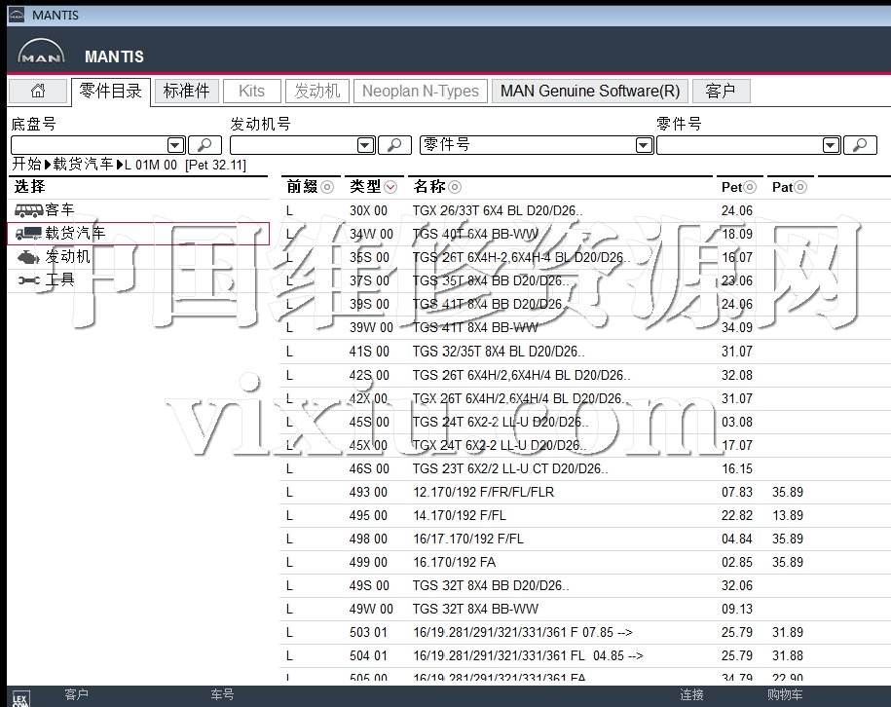Open the chassis number (底盘号) dropdown
The height and width of the screenshot is (707, 891).
175,145
